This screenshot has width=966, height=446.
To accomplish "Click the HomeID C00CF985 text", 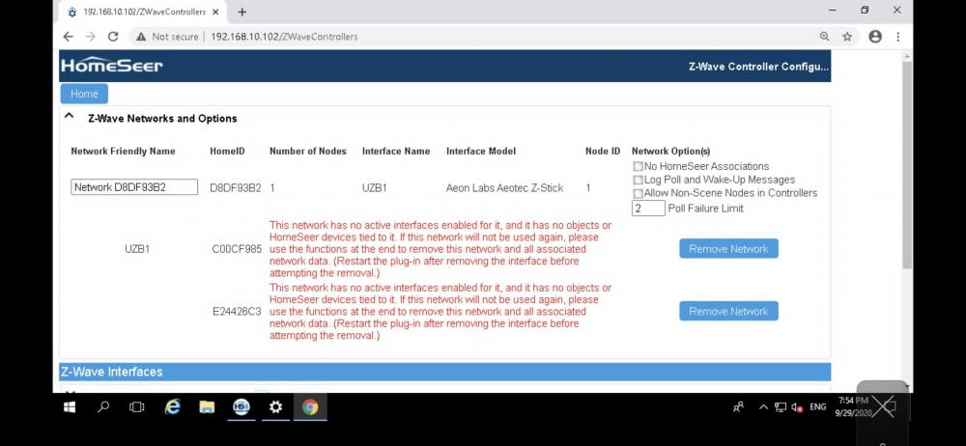I will click(237, 249).
